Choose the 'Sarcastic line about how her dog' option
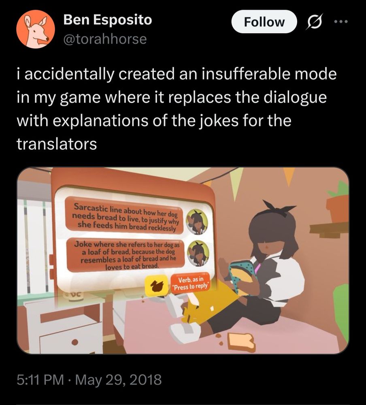 point(125,217)
